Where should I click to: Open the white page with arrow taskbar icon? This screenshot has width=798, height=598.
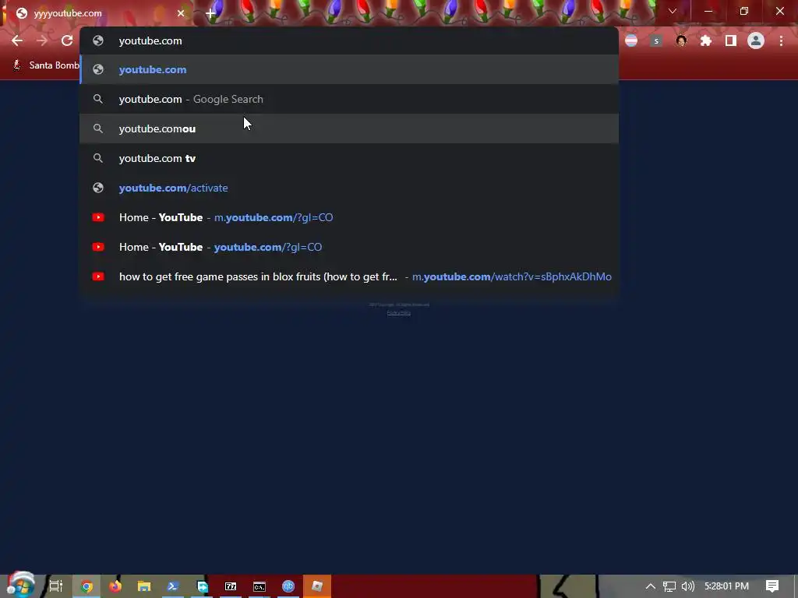click(202, 586)
